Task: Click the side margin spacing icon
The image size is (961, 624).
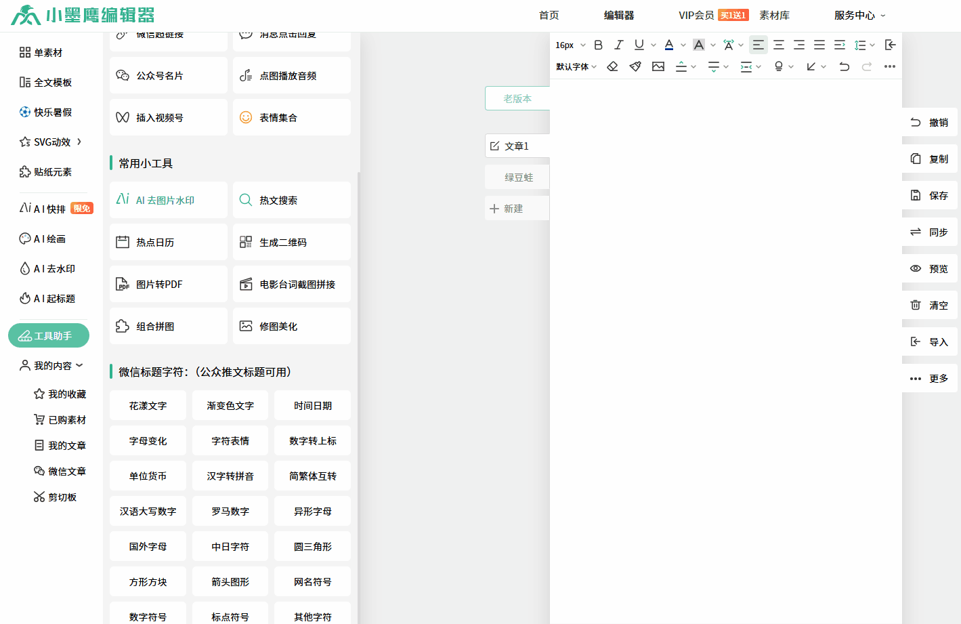Action: point(746,66)
